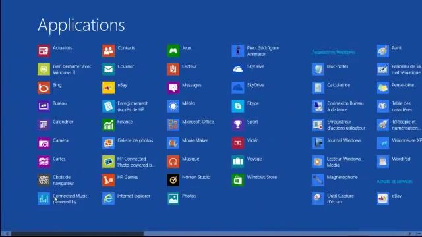Open the Internet Explorer icon
The image size is (422, 237).
(108, 199)
